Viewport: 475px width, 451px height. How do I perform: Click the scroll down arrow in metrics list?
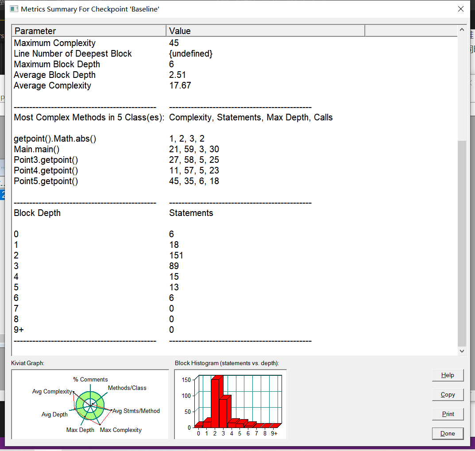pyautogui.click(x=462, y=351)
